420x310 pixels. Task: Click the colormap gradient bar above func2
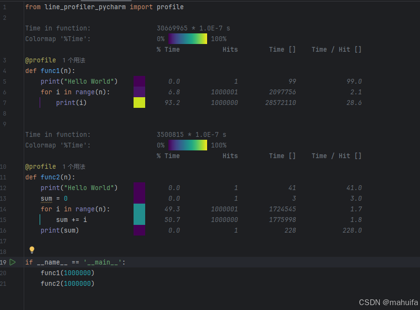tap(188, 145)
